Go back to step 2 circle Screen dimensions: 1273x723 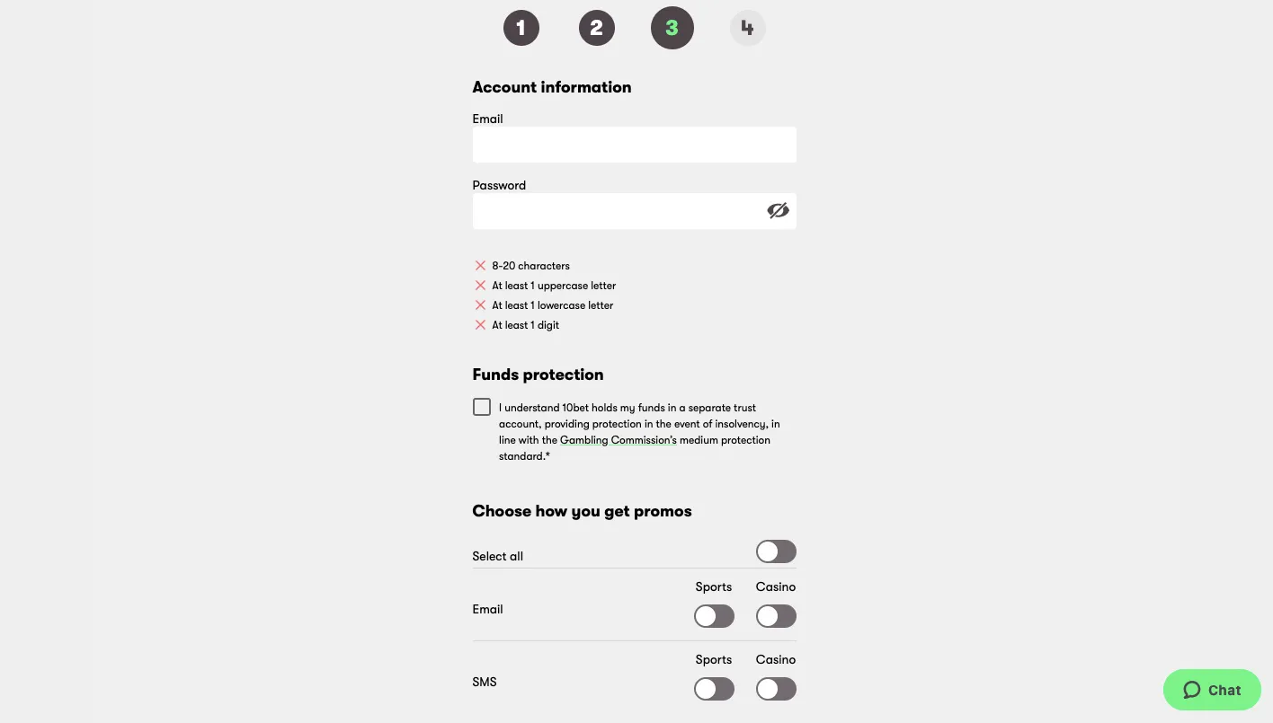[597, 28]
